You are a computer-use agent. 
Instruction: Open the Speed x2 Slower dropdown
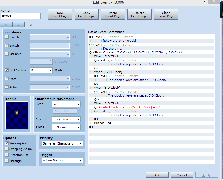point(66,119)
